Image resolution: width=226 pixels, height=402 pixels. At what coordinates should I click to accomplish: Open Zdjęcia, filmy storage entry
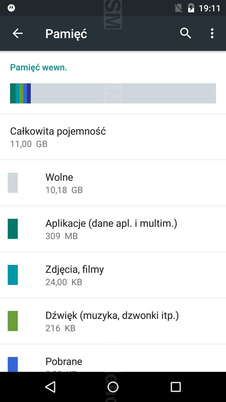(x=75, y=275)
